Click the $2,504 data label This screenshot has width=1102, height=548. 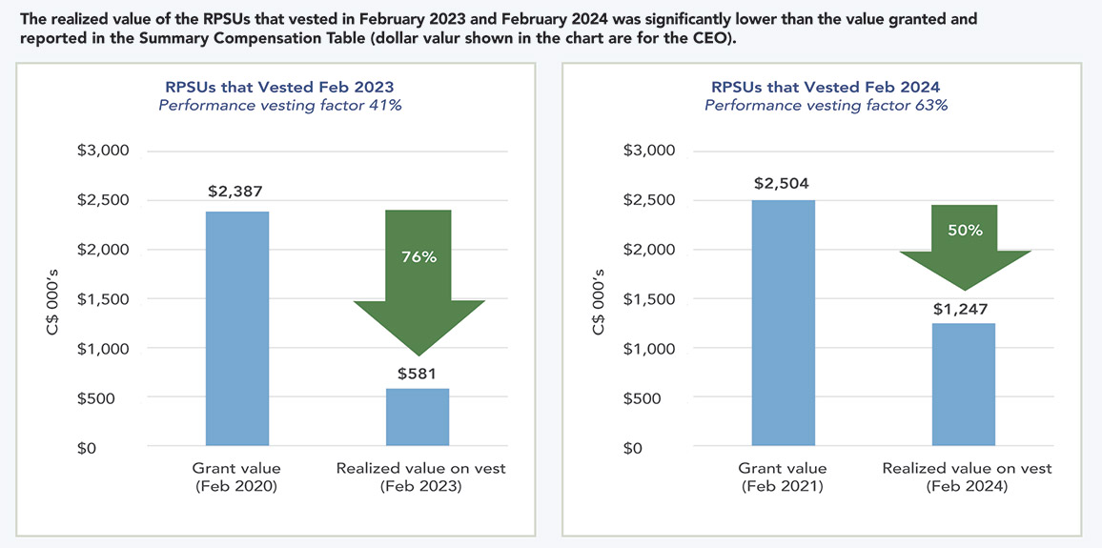tap(783, 182)
